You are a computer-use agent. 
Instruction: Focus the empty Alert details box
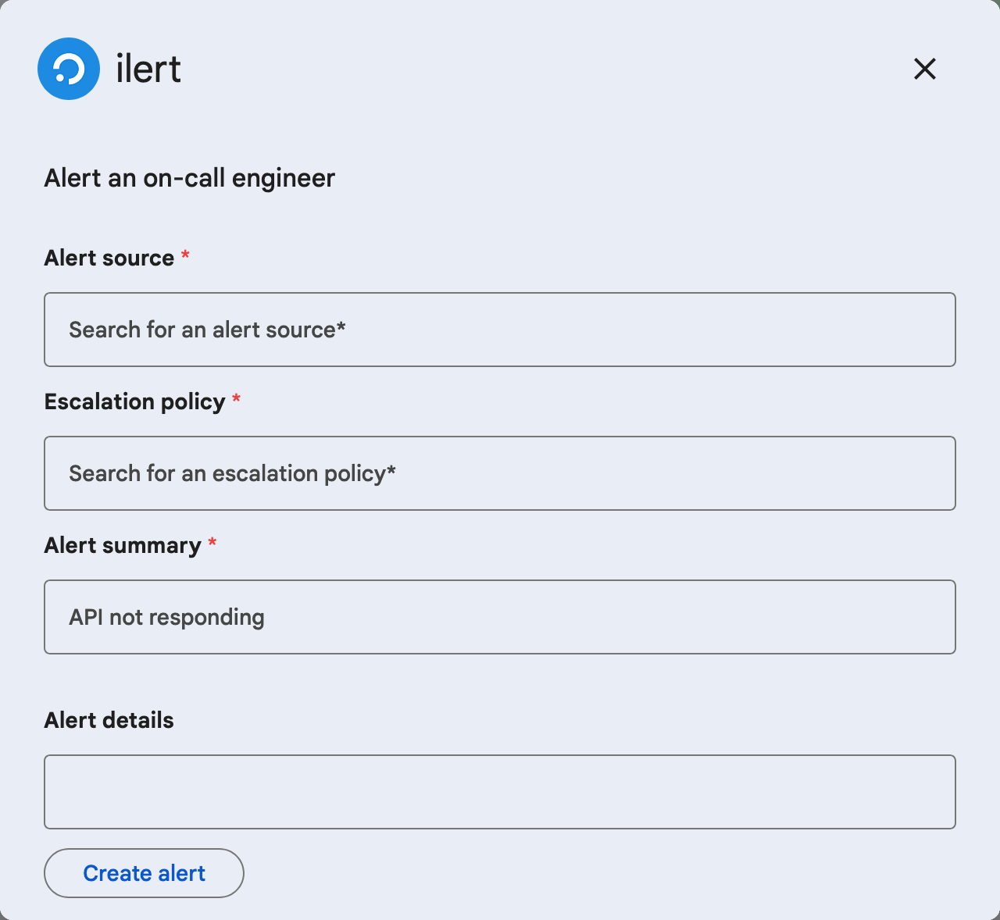coord(500,791)
